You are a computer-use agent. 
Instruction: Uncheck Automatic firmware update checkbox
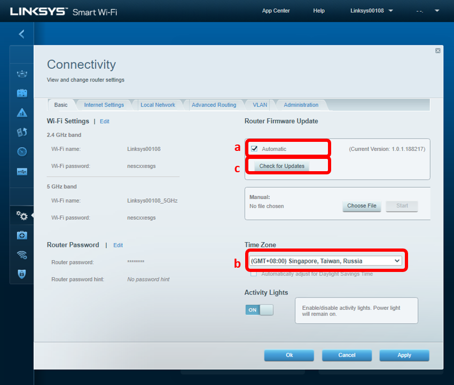point(254,149)
